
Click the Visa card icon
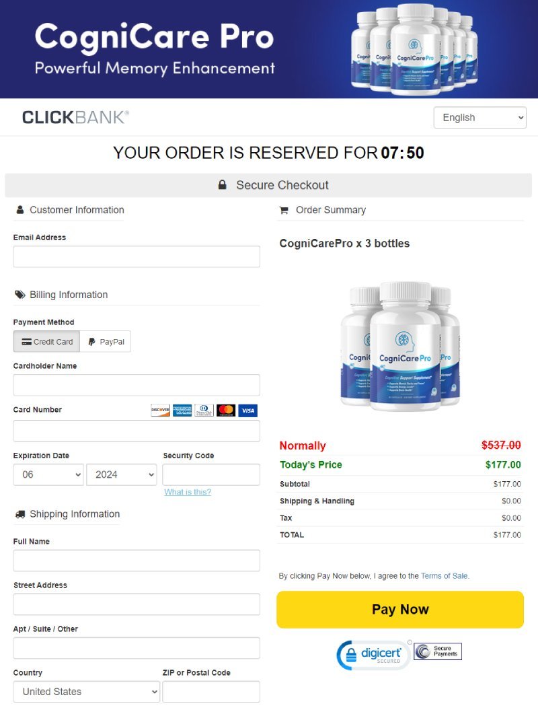pyautogui.click(x=248, y=410)
